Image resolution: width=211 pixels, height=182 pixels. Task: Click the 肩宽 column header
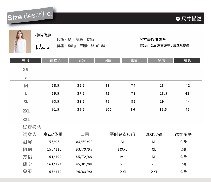point(82,60)
